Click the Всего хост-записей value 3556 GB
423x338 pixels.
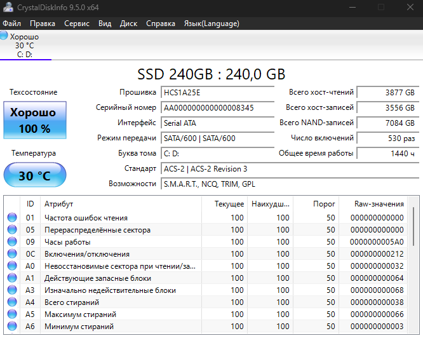point(387,107)
